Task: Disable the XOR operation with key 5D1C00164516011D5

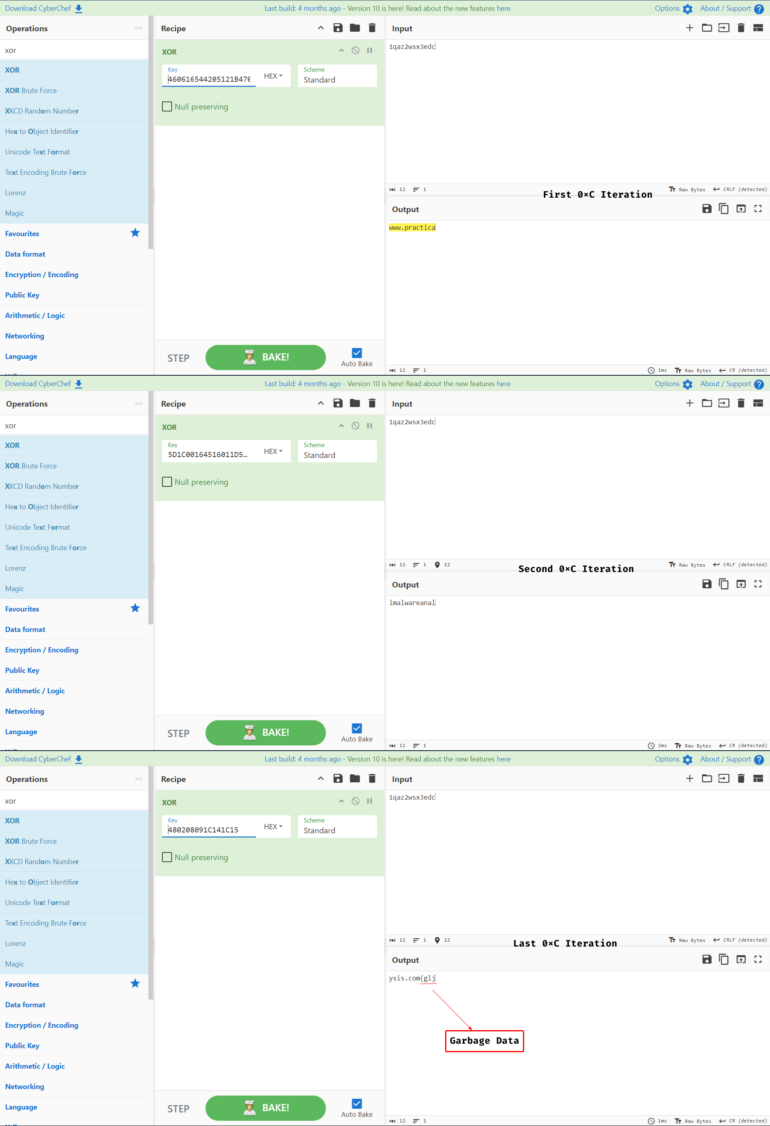Action: tap(355, 426)
